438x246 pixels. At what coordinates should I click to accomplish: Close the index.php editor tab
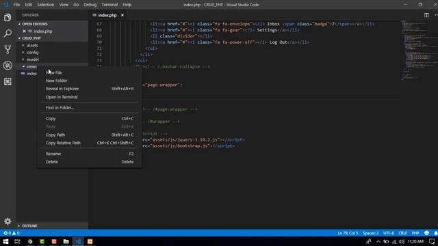pyautogui.click(x=123, y=15)
